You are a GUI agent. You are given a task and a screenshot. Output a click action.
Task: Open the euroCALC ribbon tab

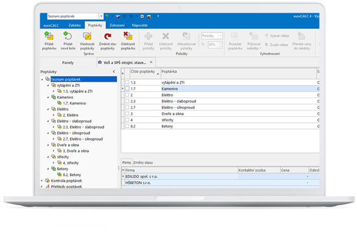(x=51, y=25)
